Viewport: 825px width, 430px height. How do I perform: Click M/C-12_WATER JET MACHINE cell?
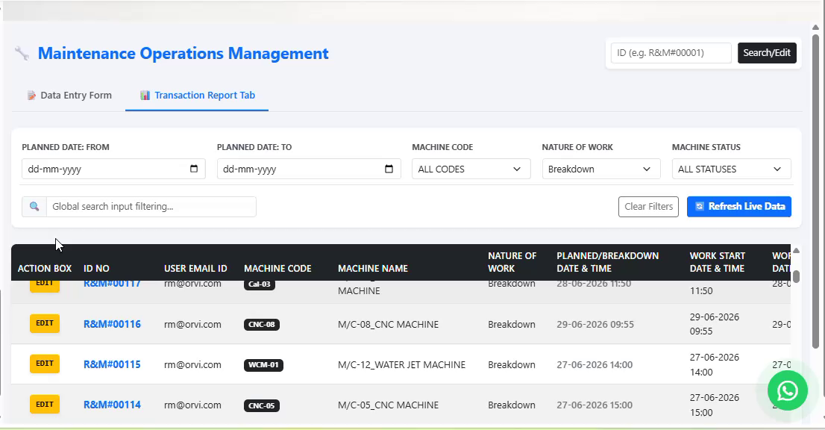click(x=401, y=365)
